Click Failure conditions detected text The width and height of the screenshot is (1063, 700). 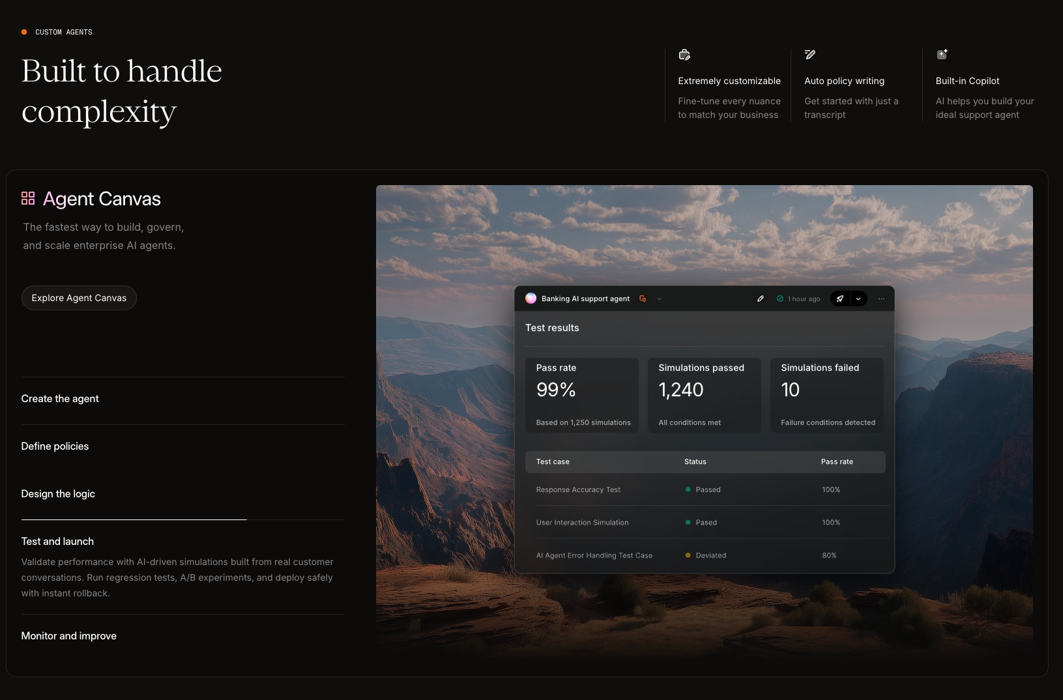[828, 422]
